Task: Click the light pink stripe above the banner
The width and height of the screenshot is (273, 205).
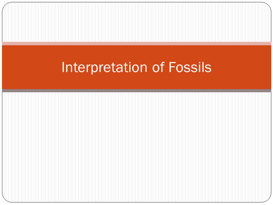Action: tap(136, 44)
